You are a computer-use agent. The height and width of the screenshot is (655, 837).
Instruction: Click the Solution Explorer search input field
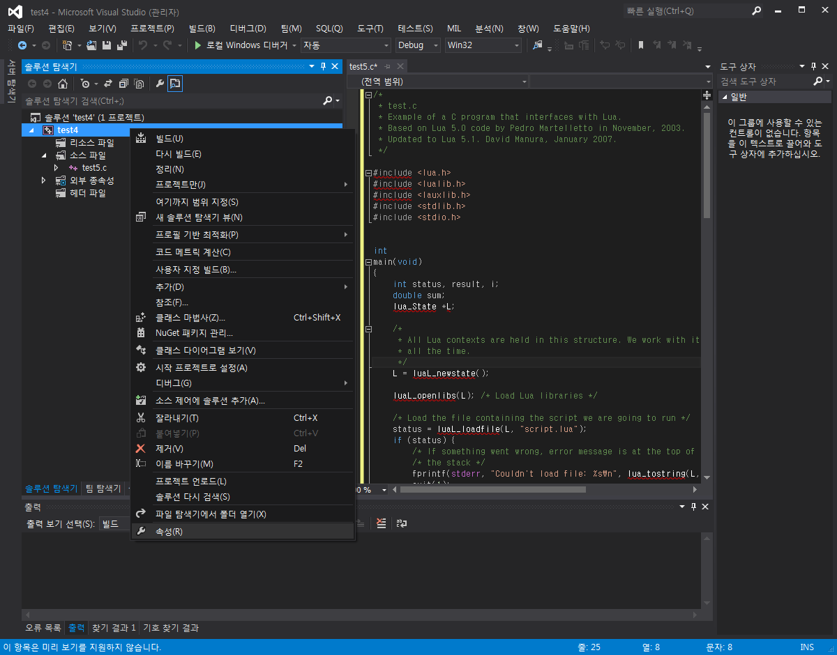click(x=172, y=101)
